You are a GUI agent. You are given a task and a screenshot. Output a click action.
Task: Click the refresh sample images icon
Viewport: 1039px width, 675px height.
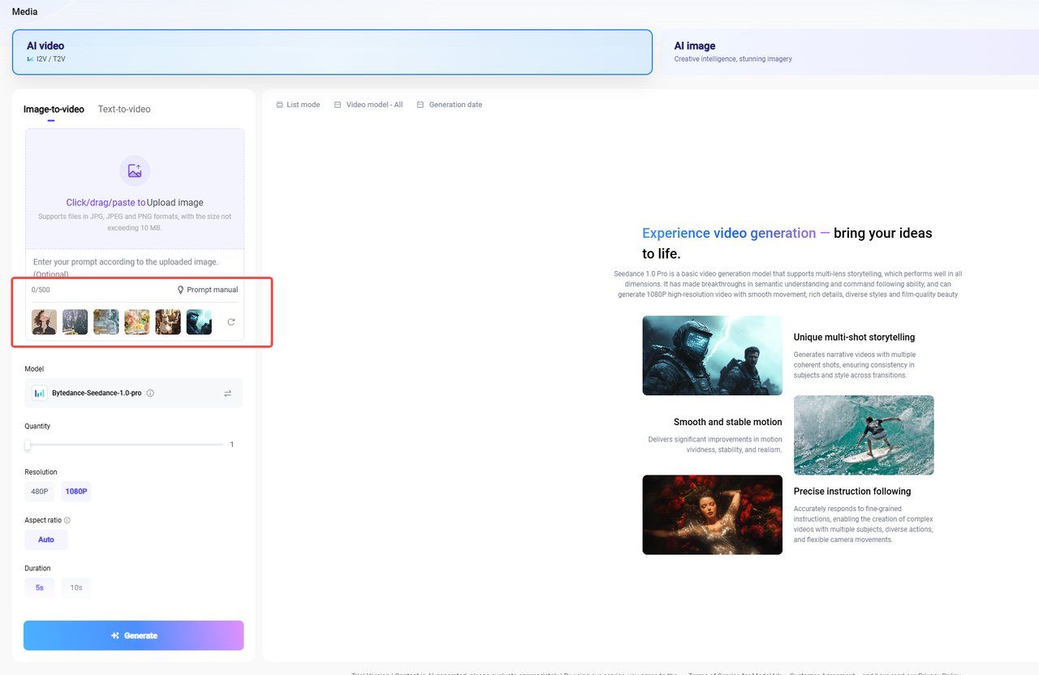pos(231,322)
